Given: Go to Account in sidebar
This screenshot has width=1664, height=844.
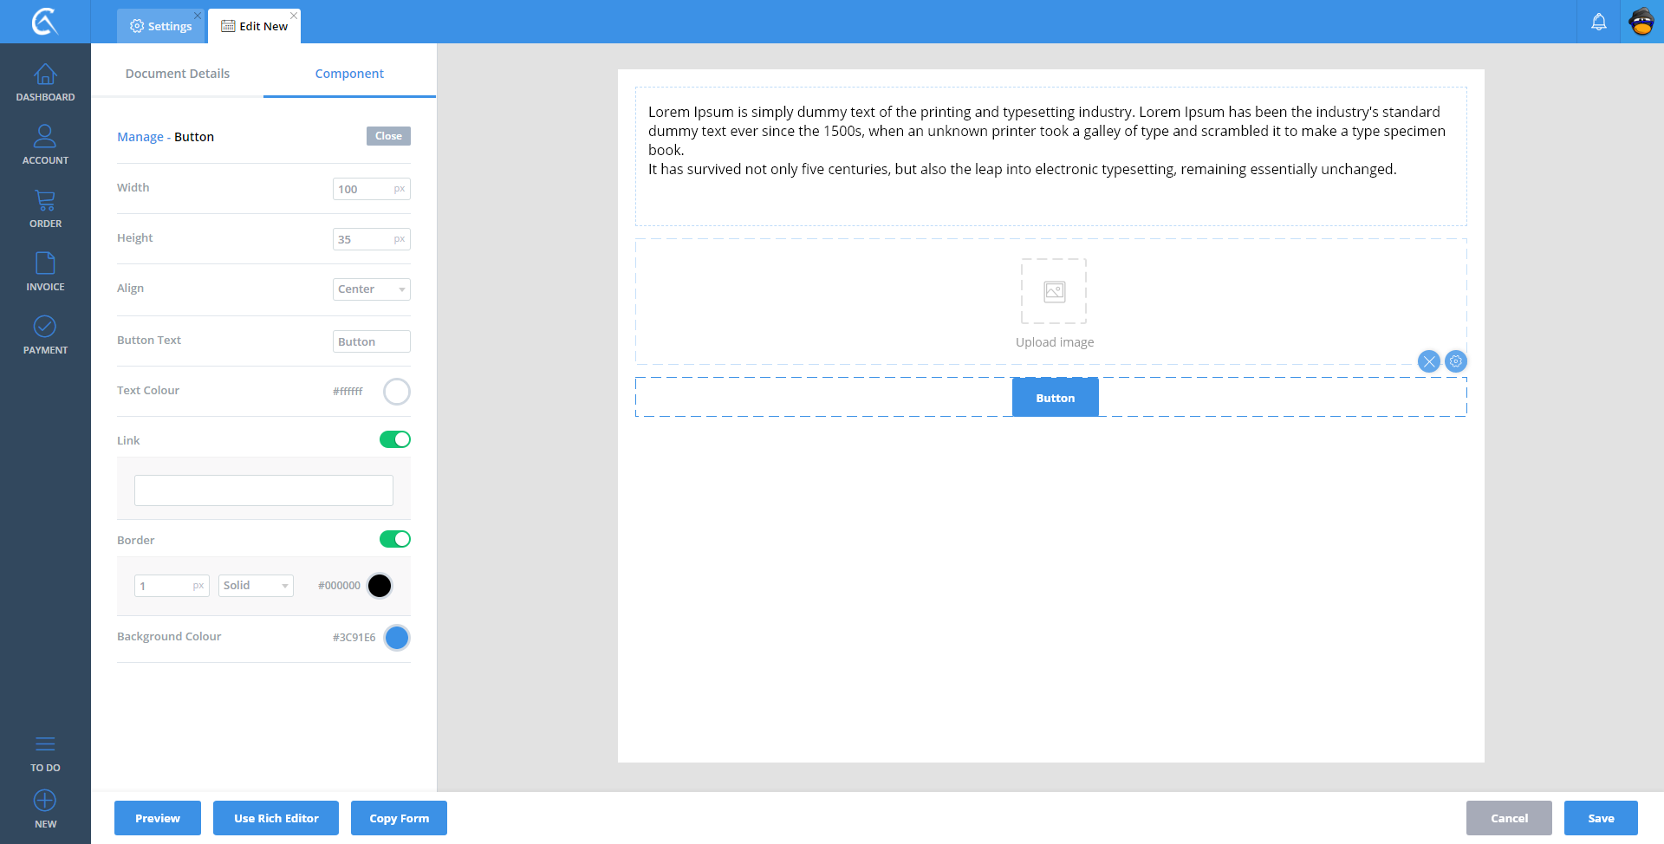Looking at the screenshot, I should pos(45,137).
